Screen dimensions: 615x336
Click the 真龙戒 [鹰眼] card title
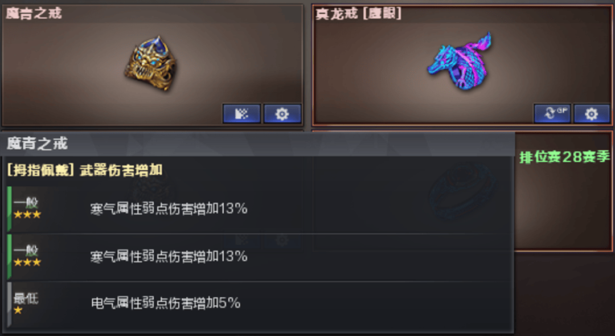[x=359, y=14]
